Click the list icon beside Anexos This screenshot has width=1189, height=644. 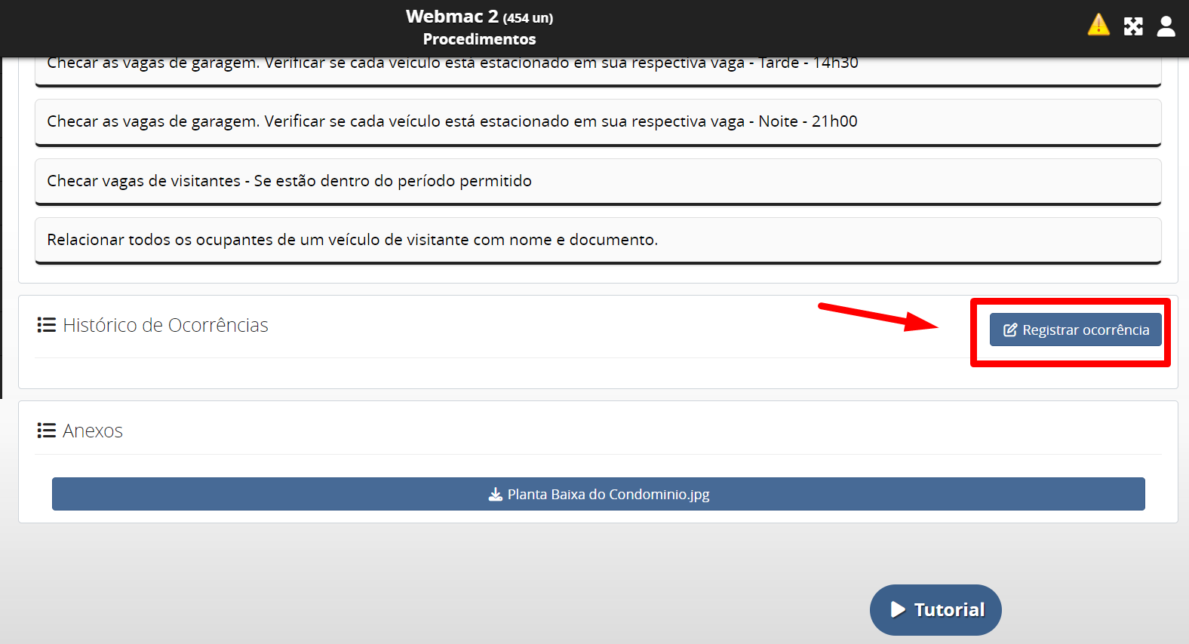click(47, 431)
